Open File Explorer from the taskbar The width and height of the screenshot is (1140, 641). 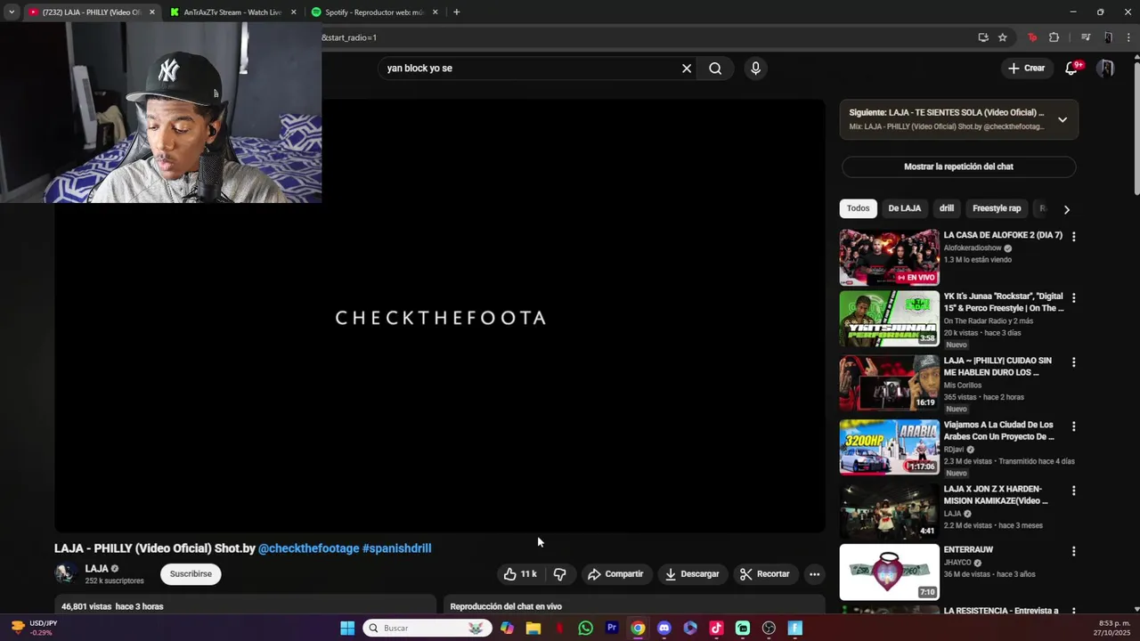coord(533,628)
